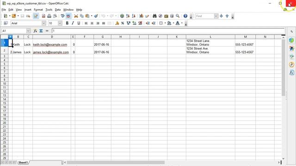Center text horizontally
The width and height of the screenshot is (296, 166).
pos(92,23)
